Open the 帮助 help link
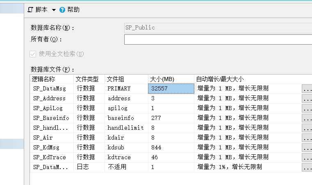This screenshot has height=185, width=312. pos(73,9)
